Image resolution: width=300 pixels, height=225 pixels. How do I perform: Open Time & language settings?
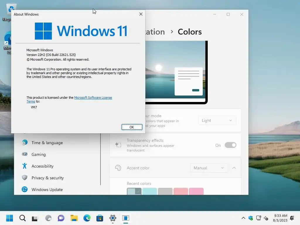pos(47,143)
